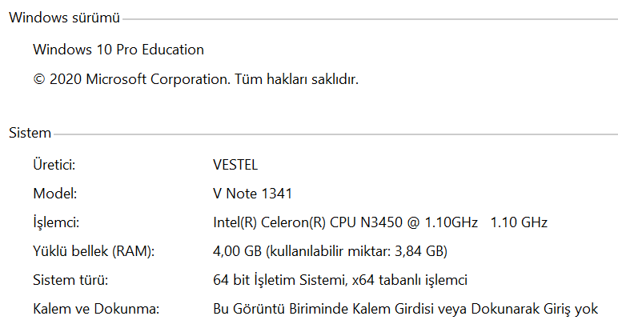Select the model value "V Note 1341"
618x336 pixels.
coord(253,193)
